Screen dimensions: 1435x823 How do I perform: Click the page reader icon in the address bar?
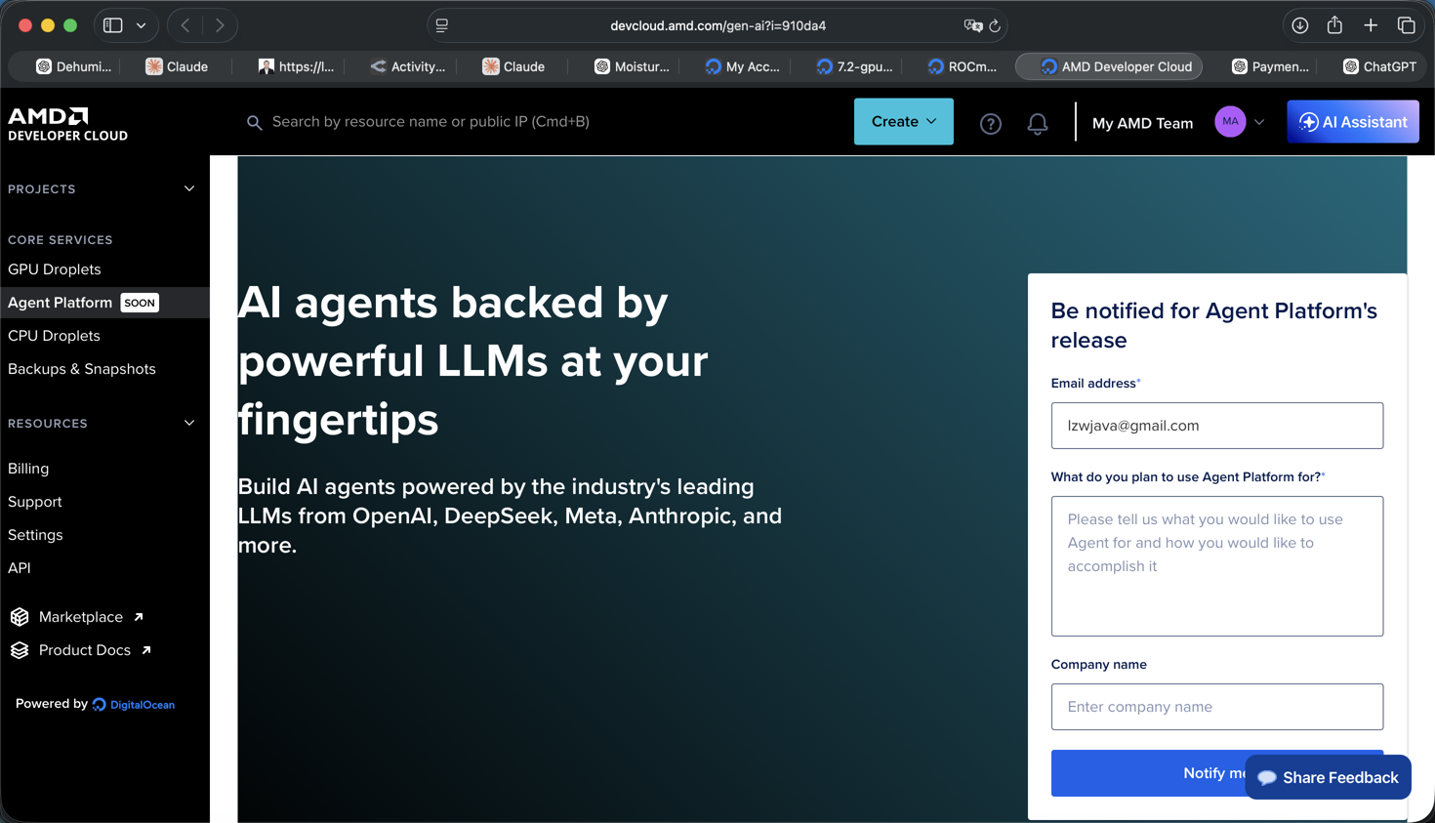[x=442, y=26]
